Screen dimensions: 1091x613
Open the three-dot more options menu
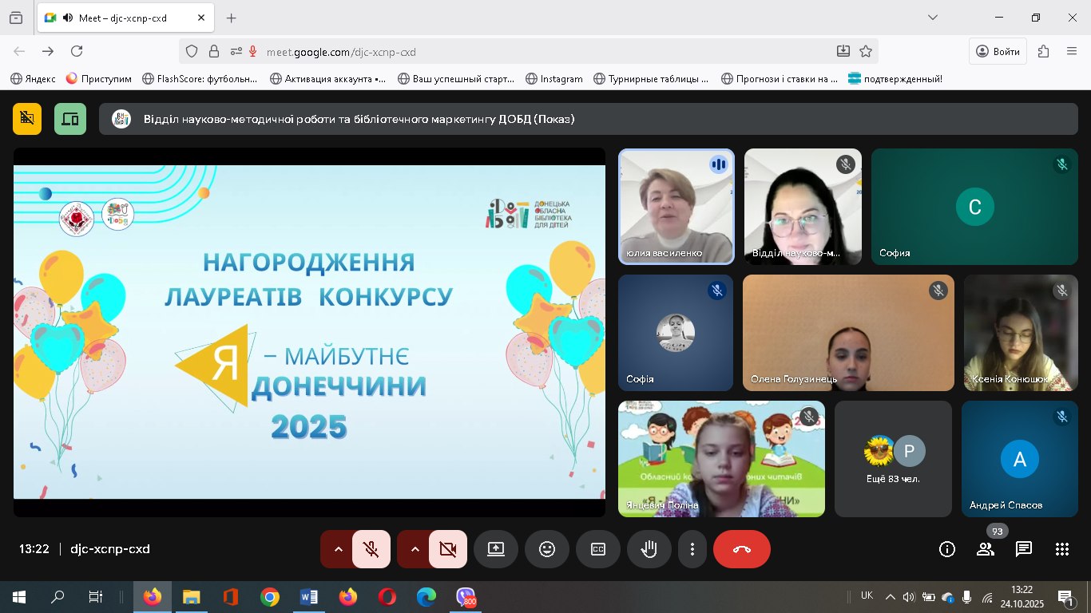tap(692, 549)
